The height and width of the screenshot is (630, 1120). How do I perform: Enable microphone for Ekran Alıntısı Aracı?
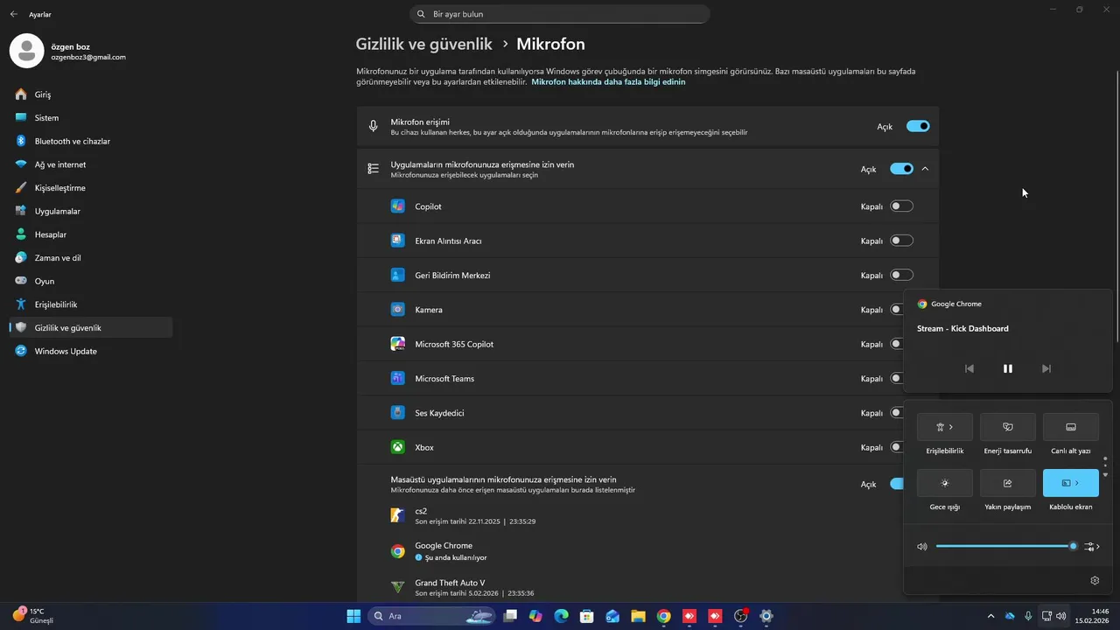click(901, 241)
